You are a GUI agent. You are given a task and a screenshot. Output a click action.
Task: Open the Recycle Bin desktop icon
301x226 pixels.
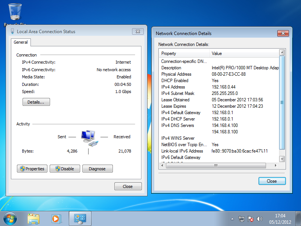click(x=15, y=12)
